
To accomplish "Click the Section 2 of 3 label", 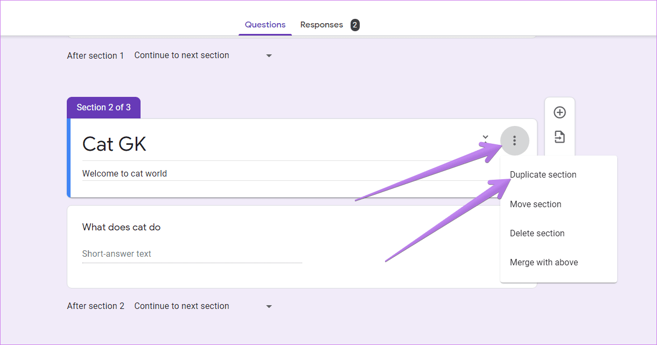I will (103, 107).
